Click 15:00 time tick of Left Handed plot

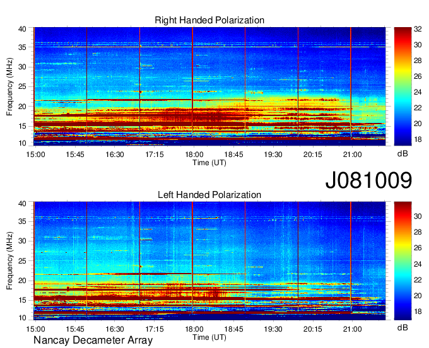(35, 329)
